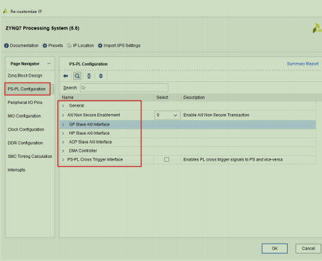Click Import XPS Settings gear
This screenshot has width=322, height=261.
100,46
